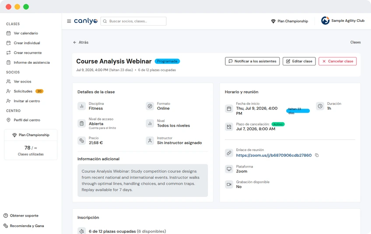371x234 pixels.
Task: Click the Disciplina bar chart icon
Action: (x=82, y=106)
